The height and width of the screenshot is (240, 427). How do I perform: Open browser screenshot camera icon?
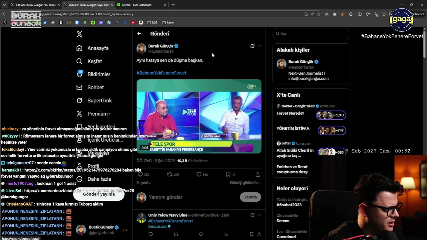(335, 14)
